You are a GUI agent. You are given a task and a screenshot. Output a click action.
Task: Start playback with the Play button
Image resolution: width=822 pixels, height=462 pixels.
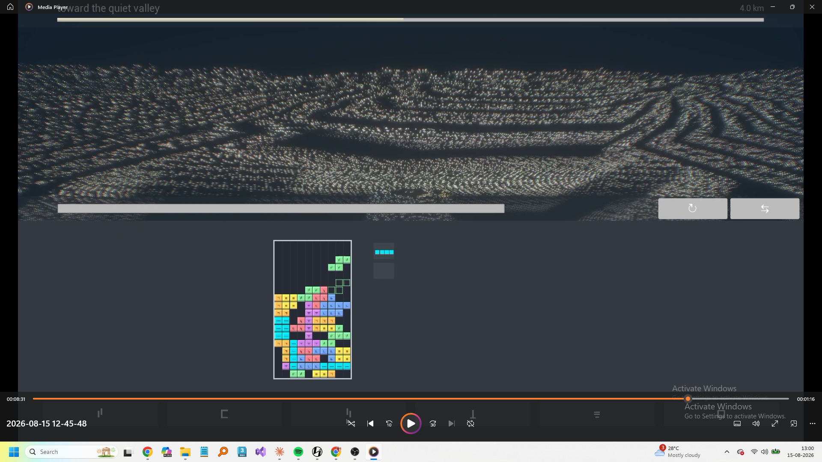pyautogui.click(x=411, y=423)
